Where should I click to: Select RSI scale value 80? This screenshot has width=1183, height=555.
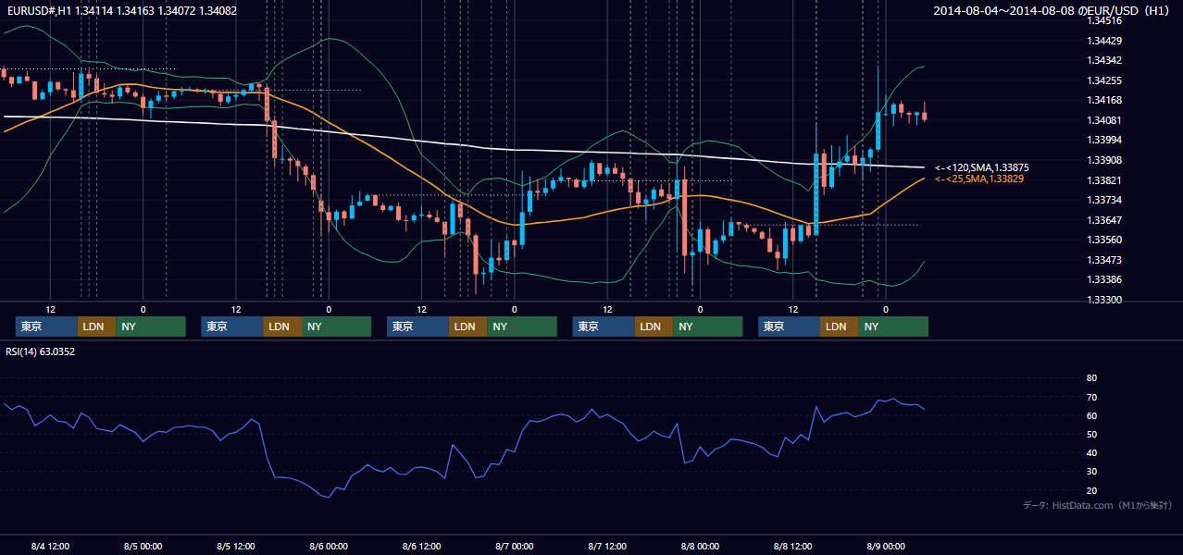point(1091,378)
